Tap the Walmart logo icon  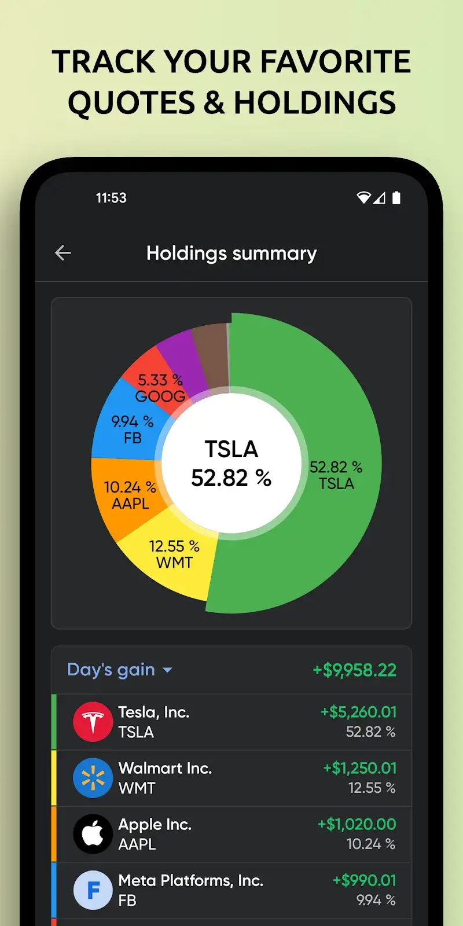pyautogui.click(x=93, y=778)
